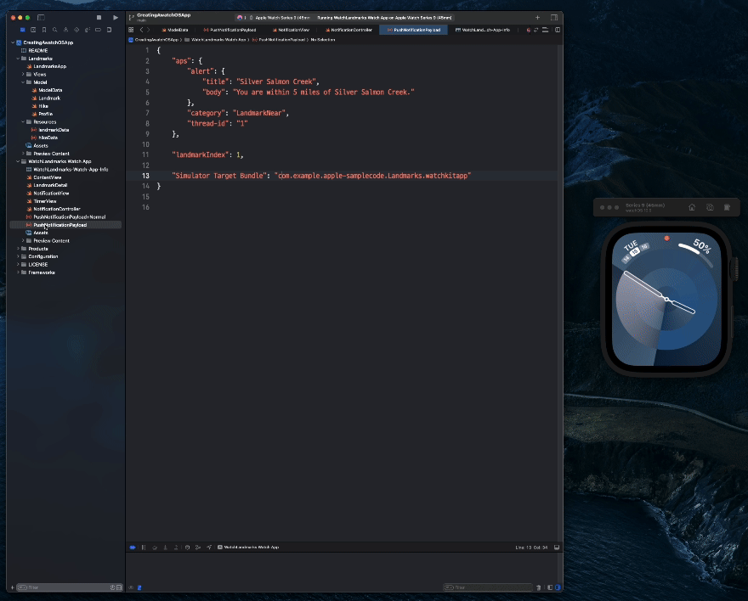
Task: Toggle the inspector panel at top right
Action: coord(554,18)
